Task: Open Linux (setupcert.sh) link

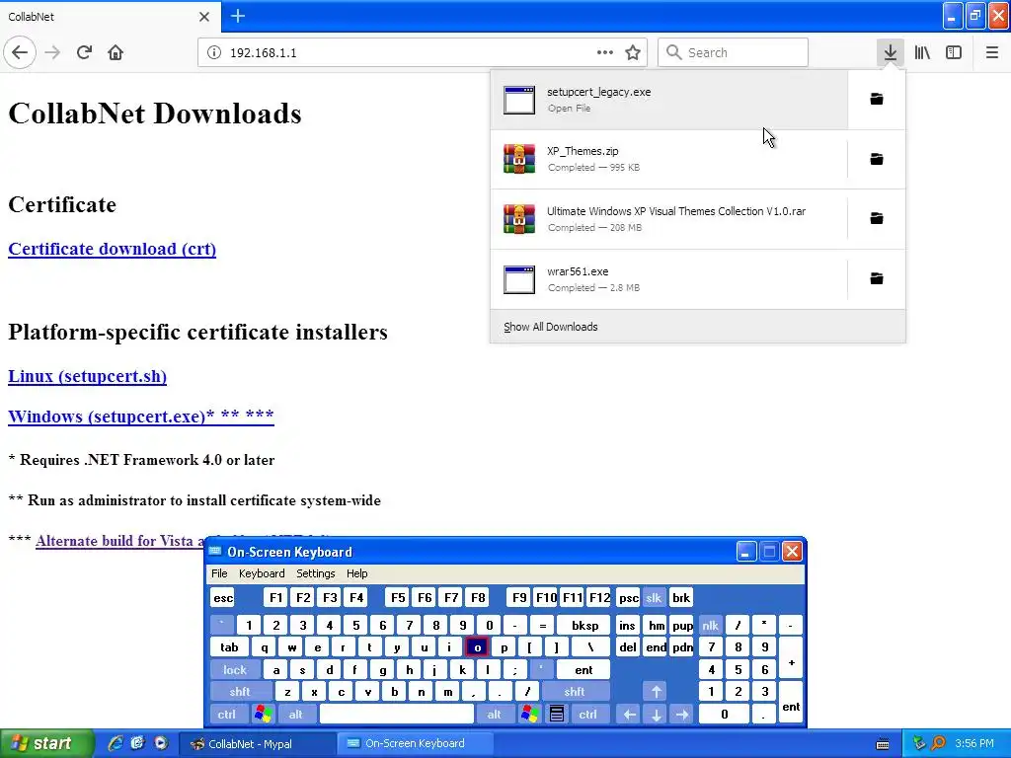Action: click(87, 376)
